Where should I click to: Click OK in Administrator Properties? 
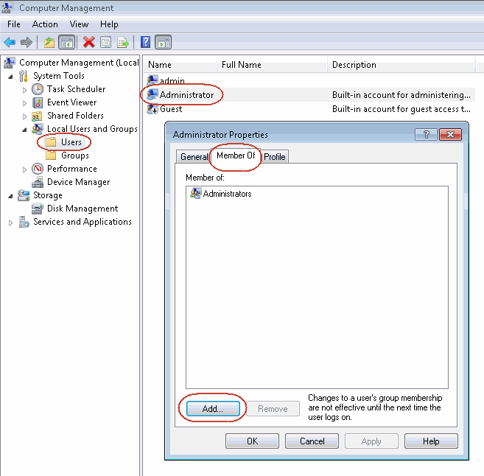tap(252, 441)
